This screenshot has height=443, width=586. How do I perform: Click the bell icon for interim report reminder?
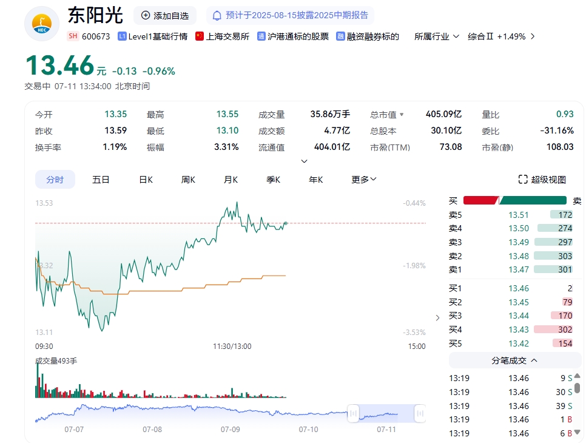(x=217, y=16)
